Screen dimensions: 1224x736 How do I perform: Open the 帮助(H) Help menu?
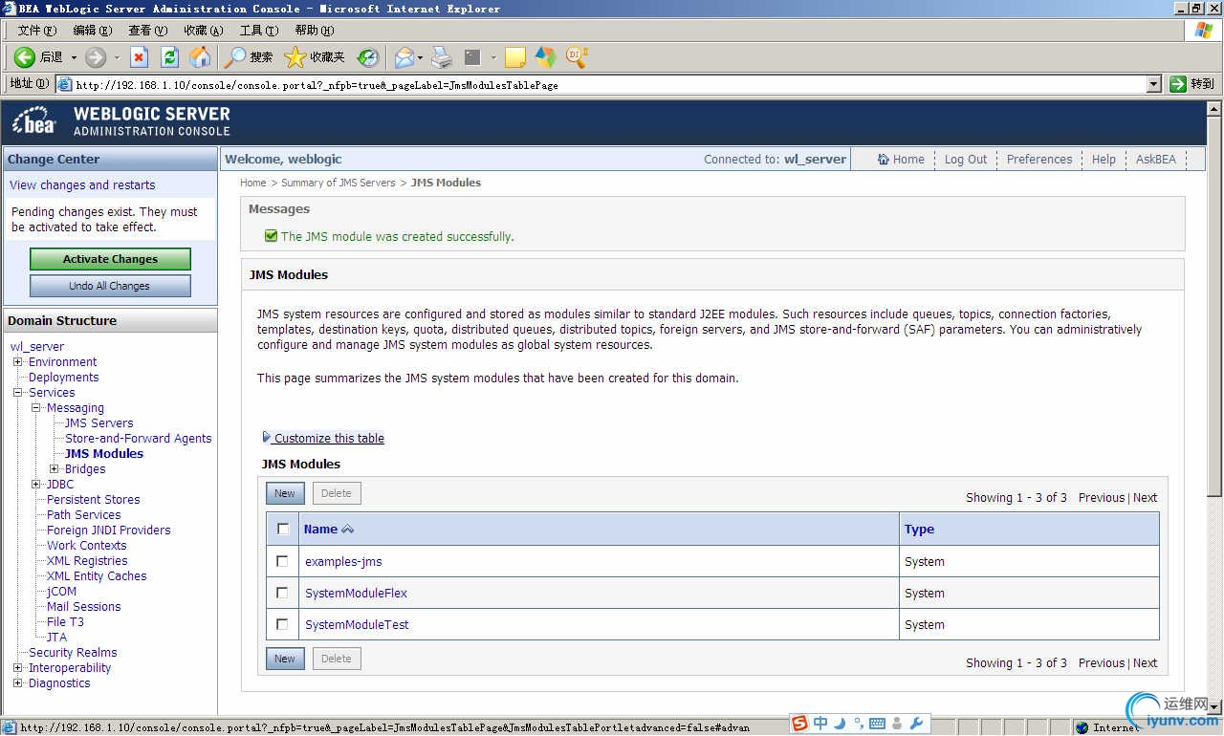[x=315, y=31]
